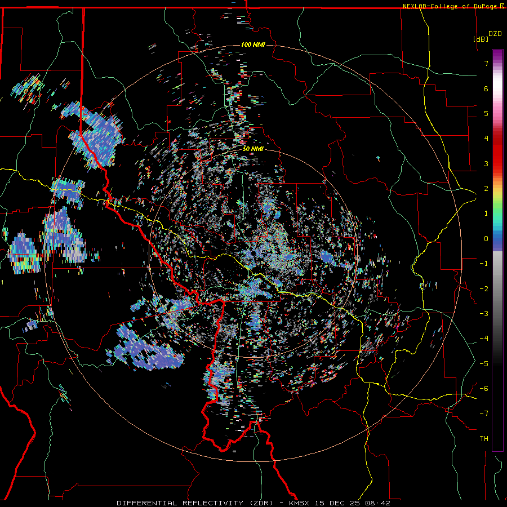The height and width of the screenshot is (507, 507).
Task: Click the 5 value on the scale
Action: (486, 113)
